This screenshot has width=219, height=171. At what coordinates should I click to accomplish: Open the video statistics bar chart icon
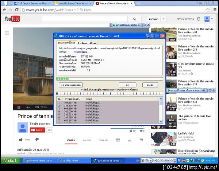pos(130,140)
